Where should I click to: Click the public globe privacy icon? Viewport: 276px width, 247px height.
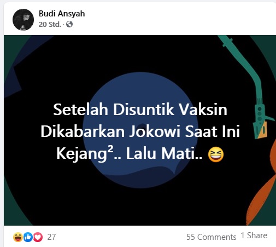coord(69,24)
